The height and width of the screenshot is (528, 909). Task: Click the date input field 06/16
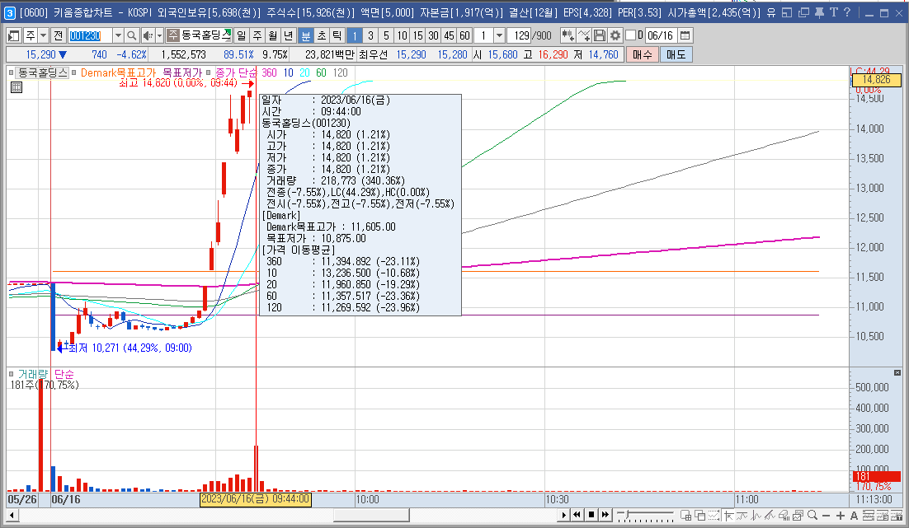[x=661, y=35]
